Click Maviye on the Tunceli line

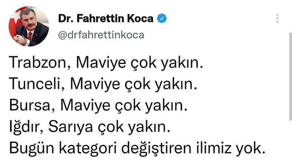(95, 84)
